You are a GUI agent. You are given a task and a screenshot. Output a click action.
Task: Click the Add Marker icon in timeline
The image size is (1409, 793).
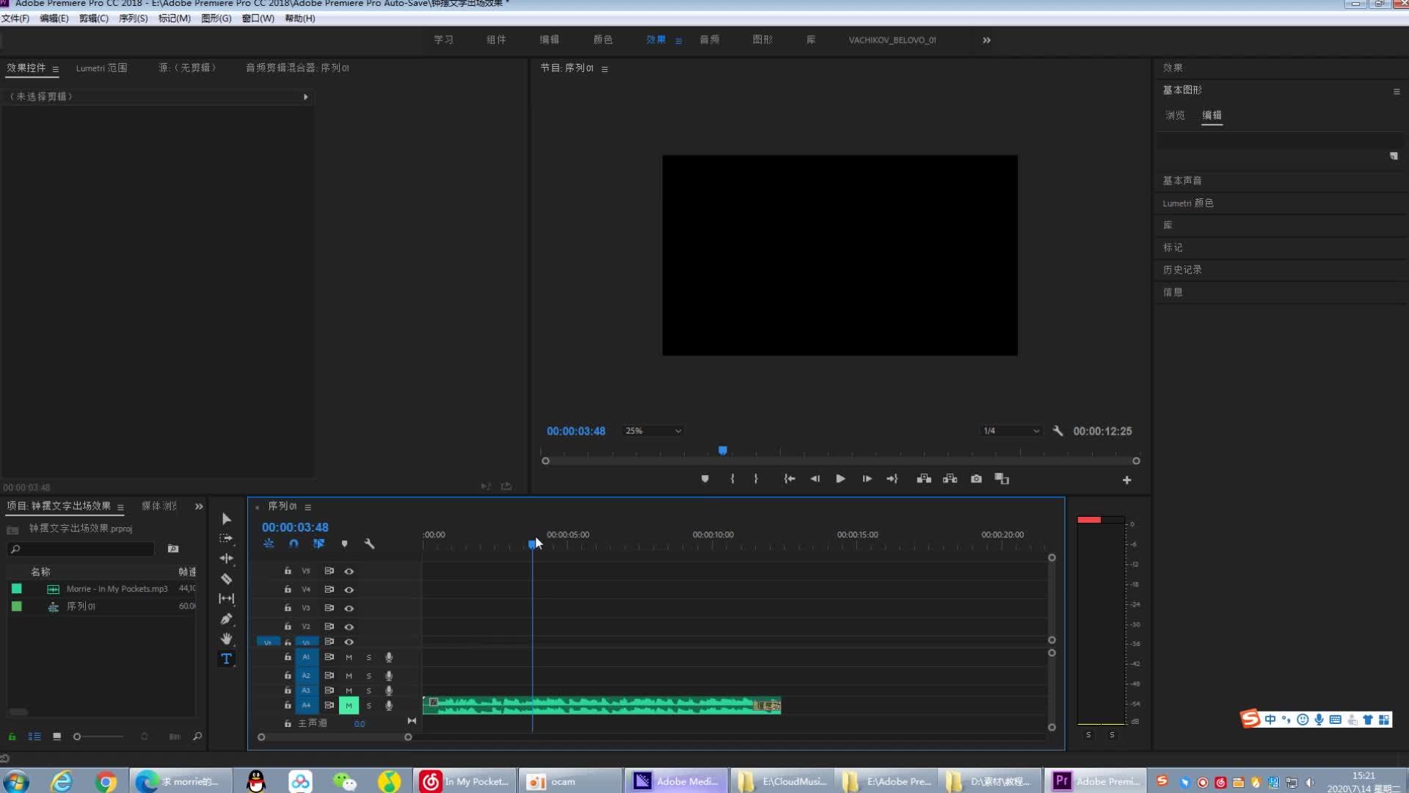(343, 543)
